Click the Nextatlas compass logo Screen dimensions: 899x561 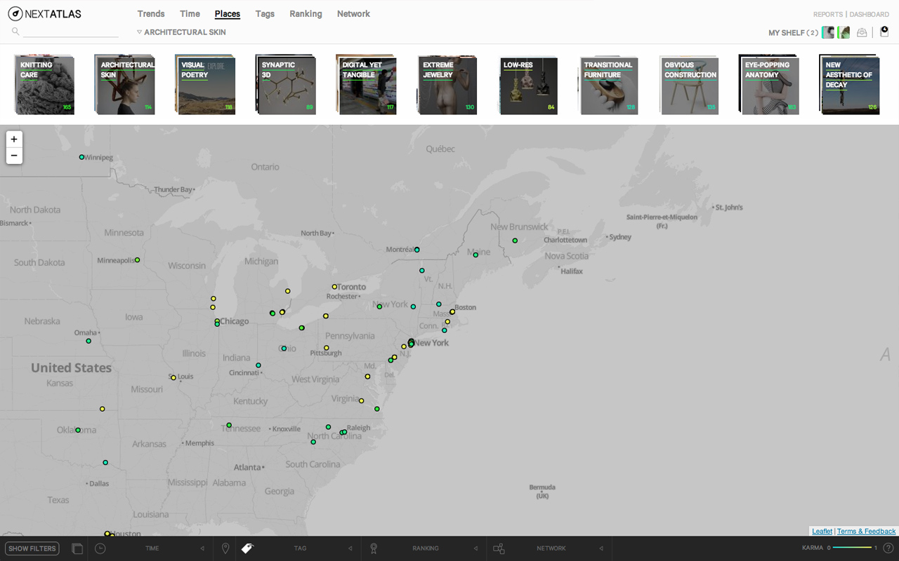pos(15,14)
